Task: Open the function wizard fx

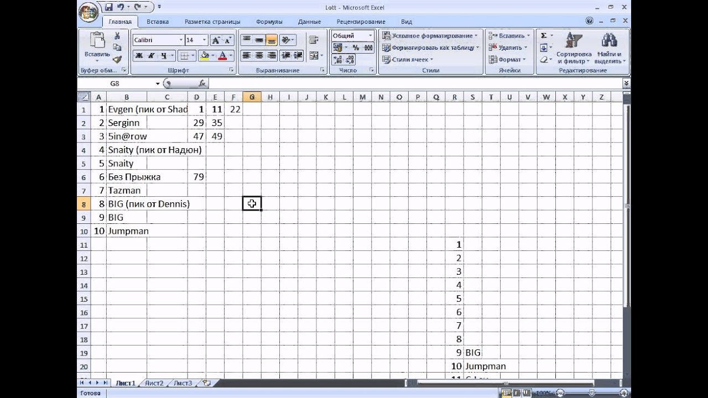Action: pos(202,83)
